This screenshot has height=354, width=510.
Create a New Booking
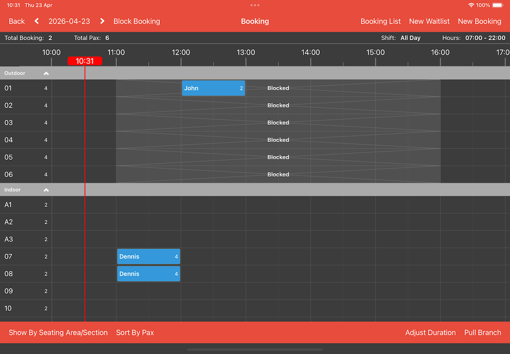[x=479, y=21]
